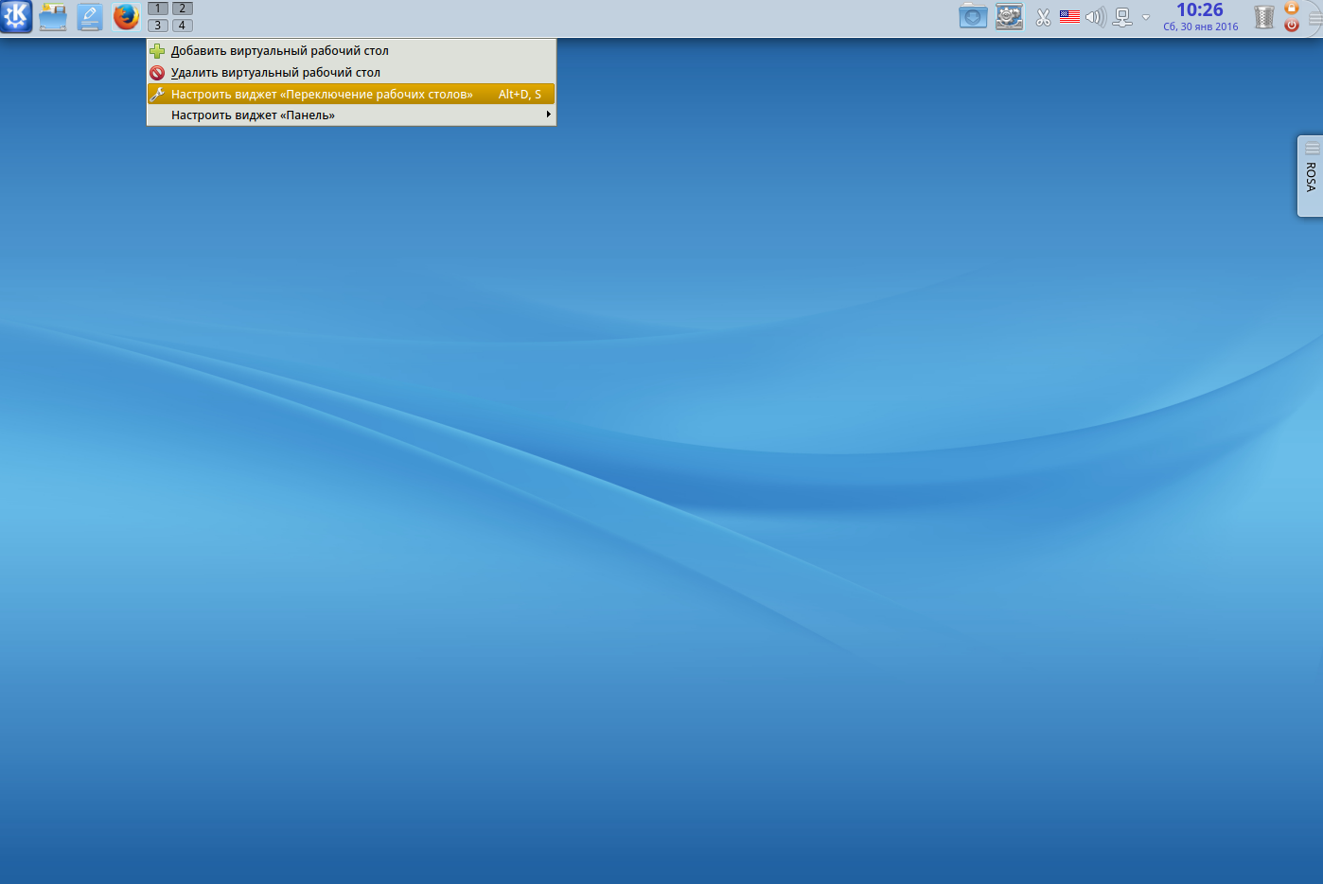Viewport: 1323px width, 884px height.
Task: Open the Klipper clipboard scissors icon
Action: point(1043,17)
